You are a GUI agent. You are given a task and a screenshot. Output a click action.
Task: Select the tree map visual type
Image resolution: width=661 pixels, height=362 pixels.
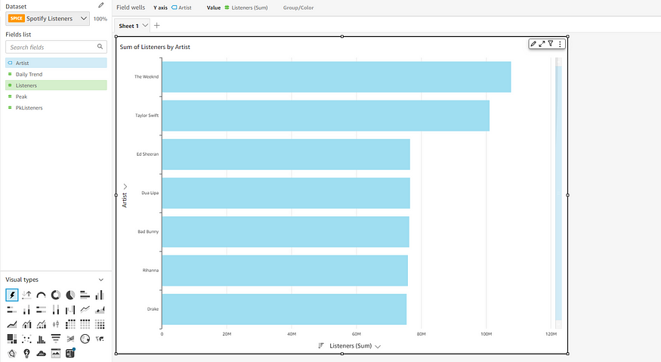[12, 339]
